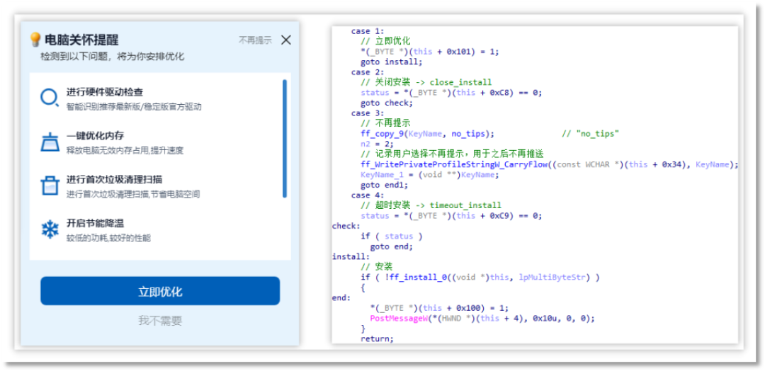Click the 释放电脑无效内存占用,提升速度 description
765x371 pixels.
(125, 150)
